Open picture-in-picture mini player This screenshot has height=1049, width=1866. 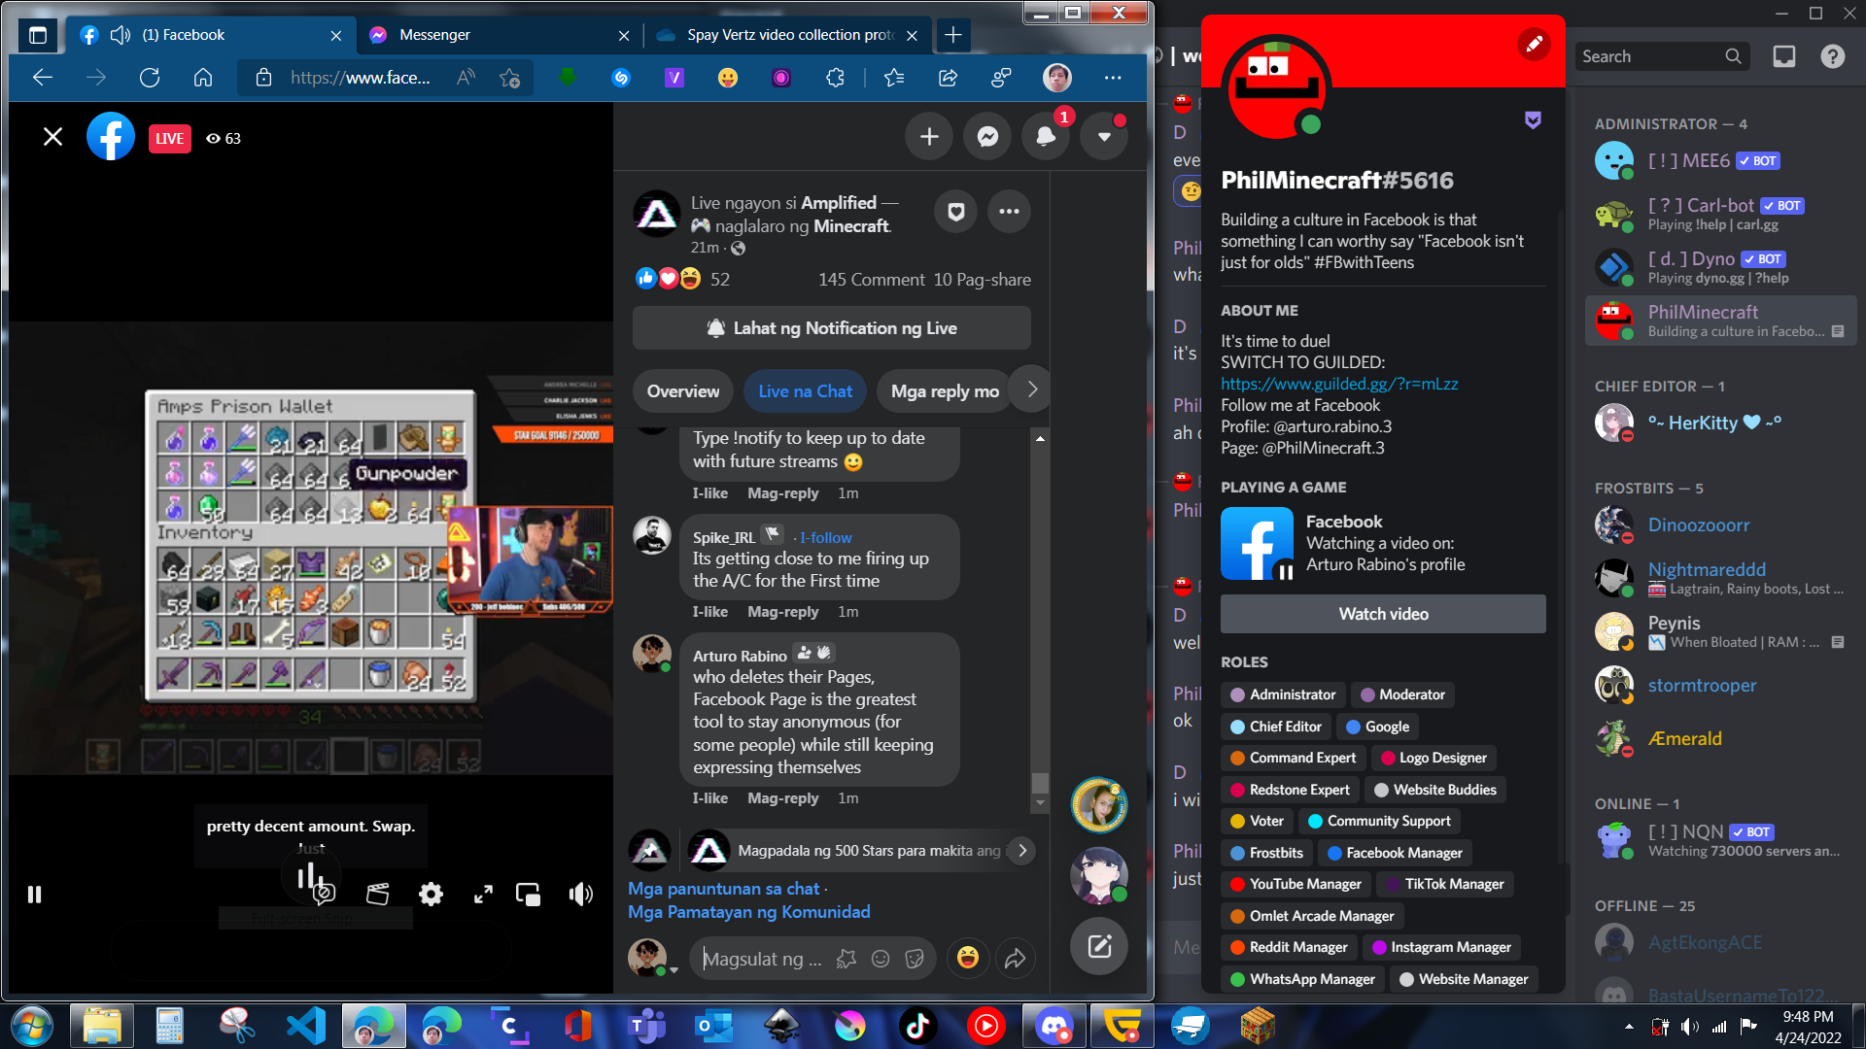click(x=528, y=894)
